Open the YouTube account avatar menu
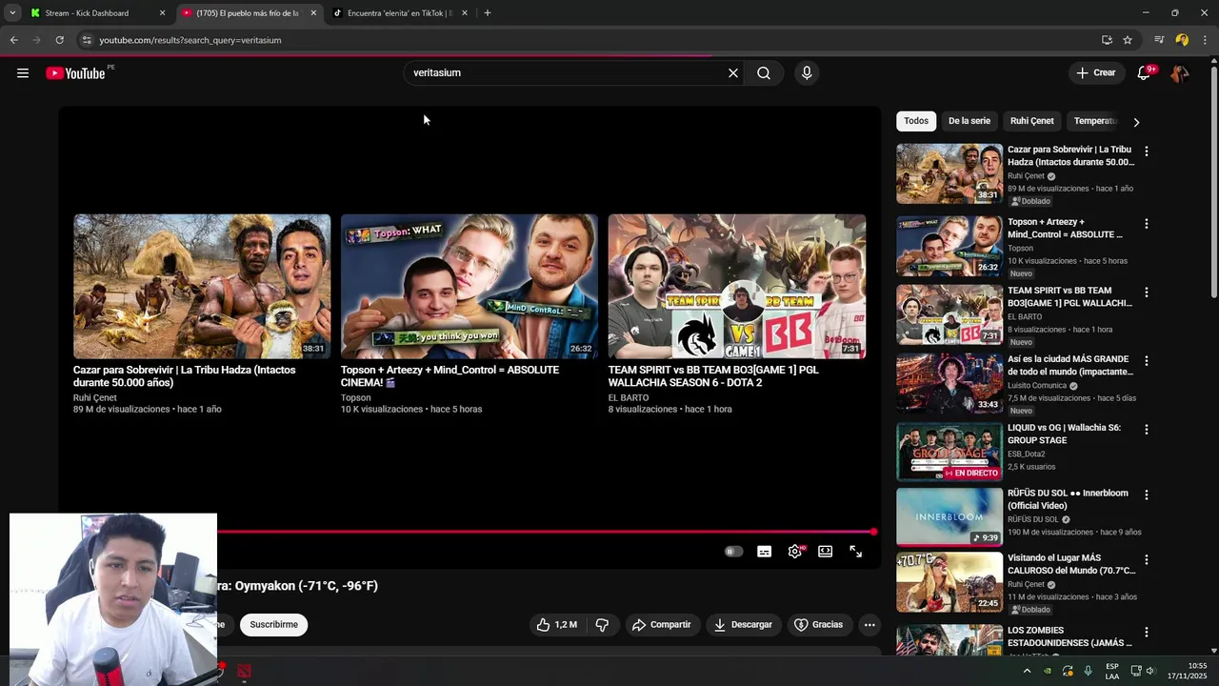1219x686 pixels. click(x=1180, y=73)
